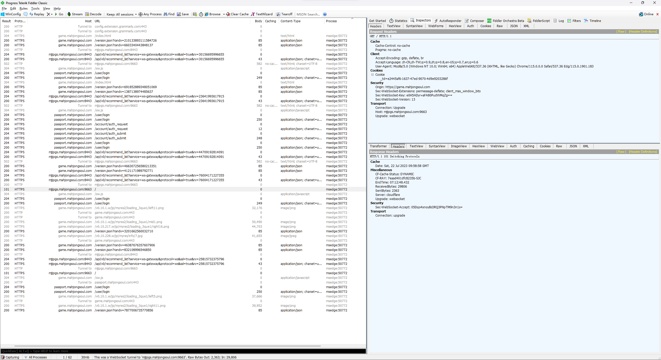Click the Go resume button

[59, 14]
